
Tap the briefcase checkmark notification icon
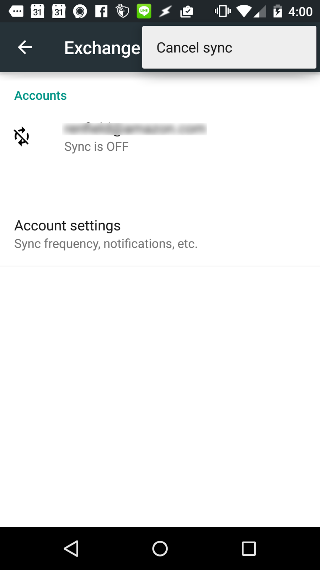(187, 12)
